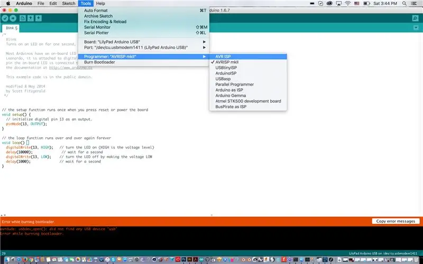Click the Verify checkmark toolbar button
Screen dimensions: 423x264
(x=5, y=18)
